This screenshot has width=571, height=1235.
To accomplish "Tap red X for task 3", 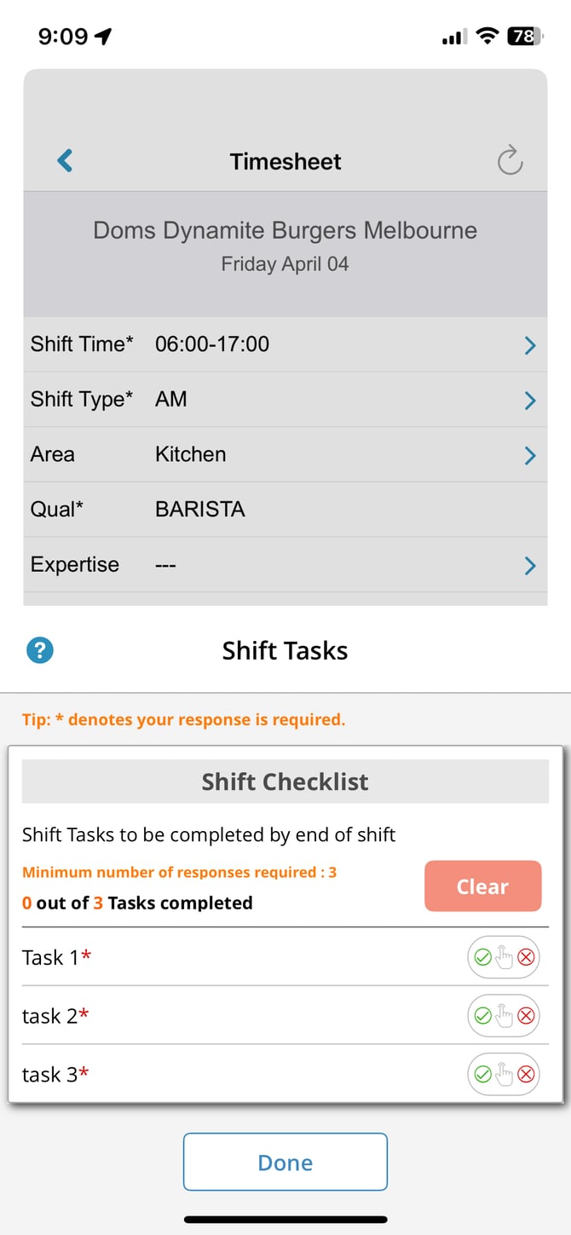I will [526, 1075].
